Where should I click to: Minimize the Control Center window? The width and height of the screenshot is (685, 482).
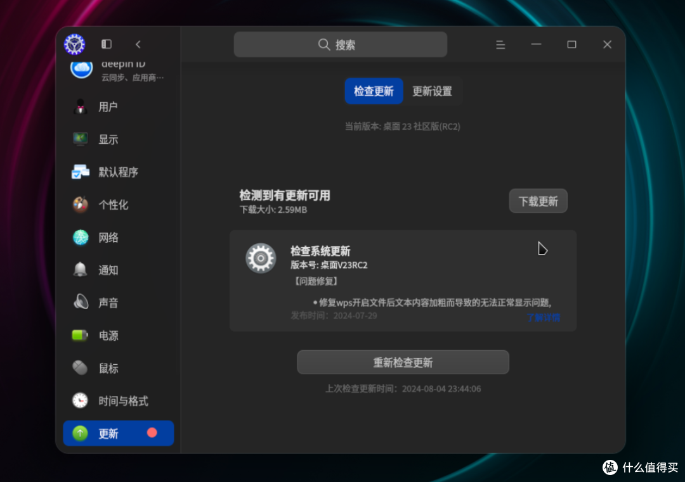point(536,44)
